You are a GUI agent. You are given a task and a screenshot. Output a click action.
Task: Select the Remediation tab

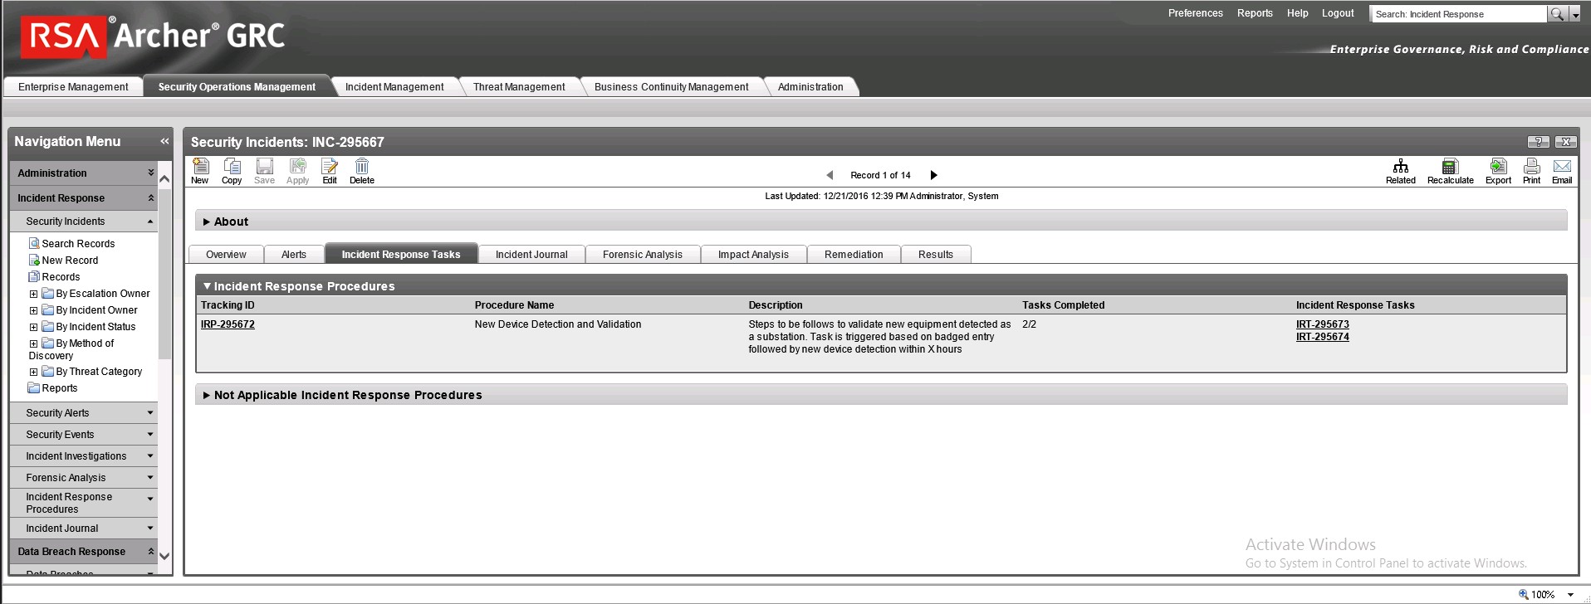(x=854, y=255)
